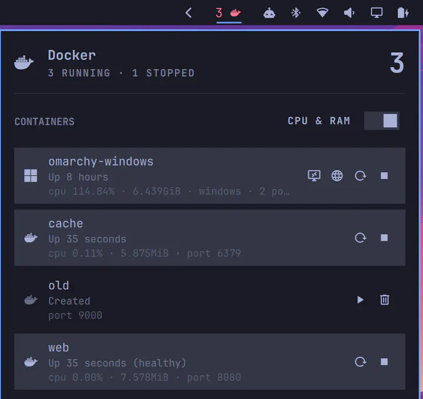Click the 'port 9000' text

75,315
